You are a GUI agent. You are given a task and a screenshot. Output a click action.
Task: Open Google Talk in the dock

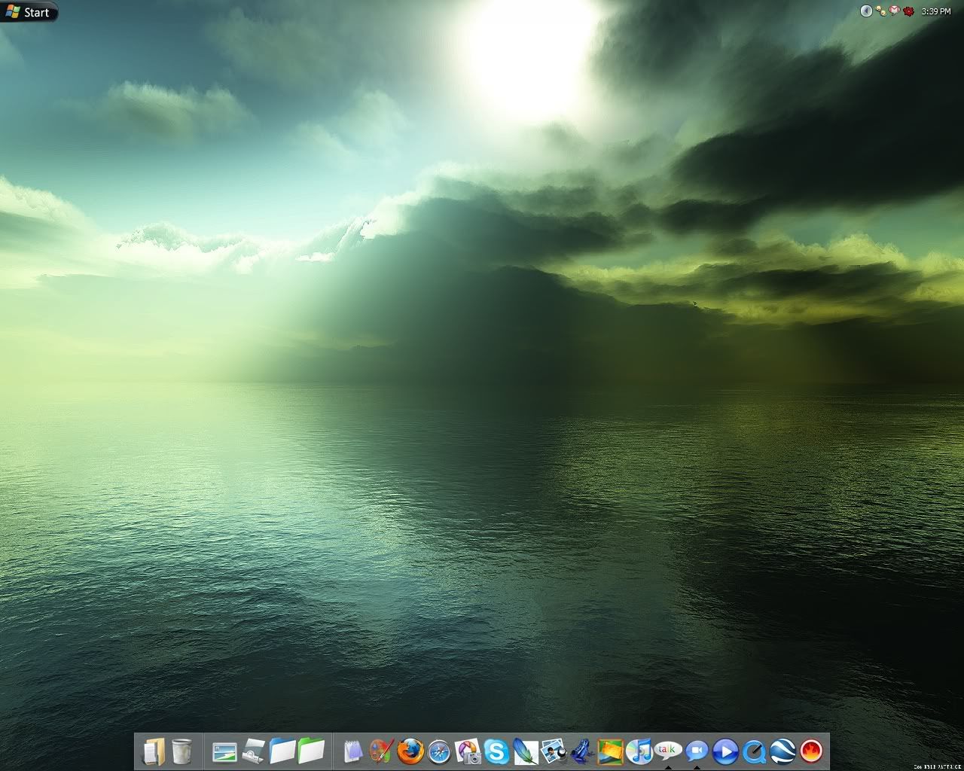click(x=668, y=751)
